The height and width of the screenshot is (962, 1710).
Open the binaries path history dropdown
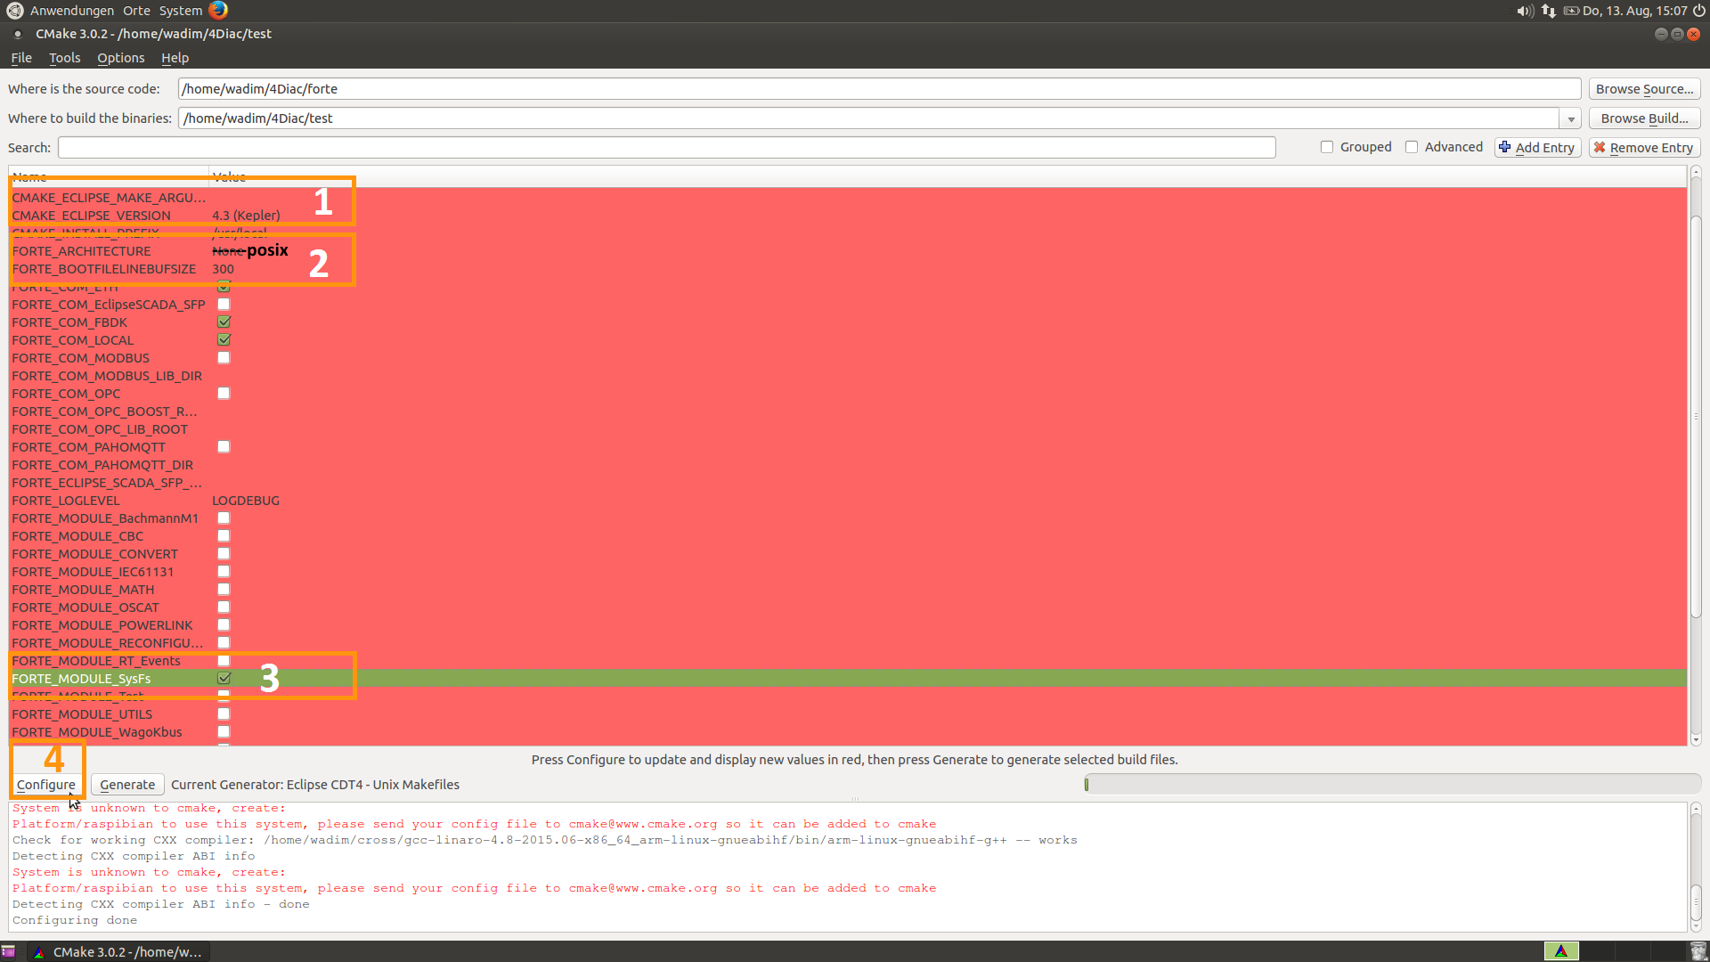[1570, 118]
